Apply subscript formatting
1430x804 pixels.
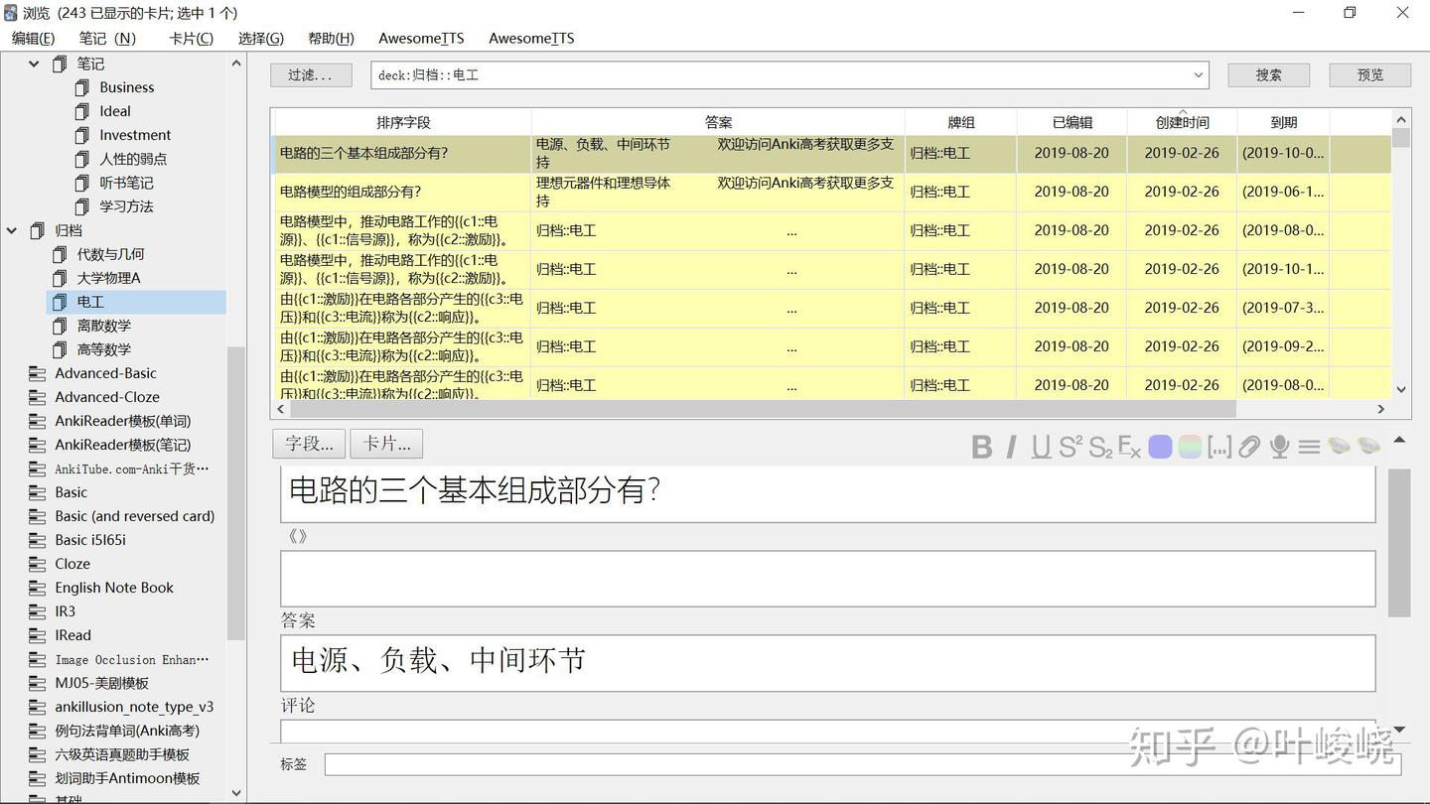pos(1100,447)
